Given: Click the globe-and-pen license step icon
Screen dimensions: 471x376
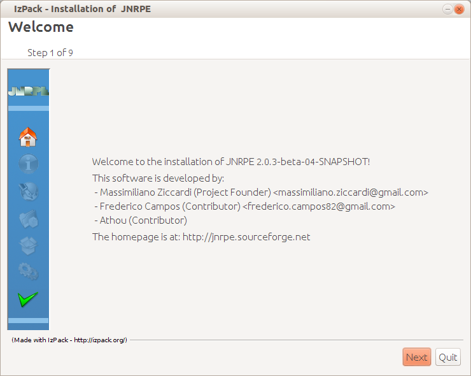Looking at the screenshot, I should tap(28, 191).
